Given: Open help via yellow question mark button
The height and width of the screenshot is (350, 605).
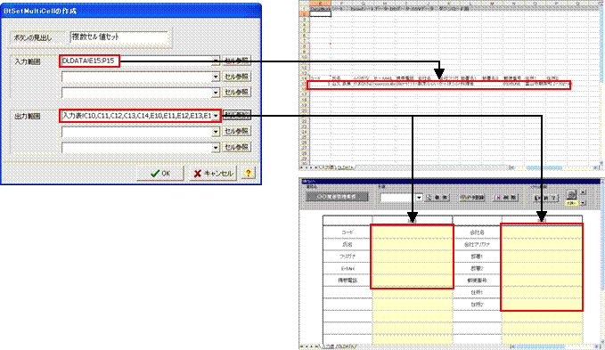Looking at the screenshot, I should [248, 174].
